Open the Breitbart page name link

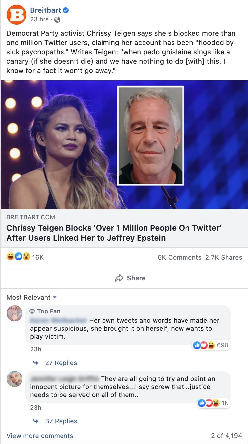[46, 10]
